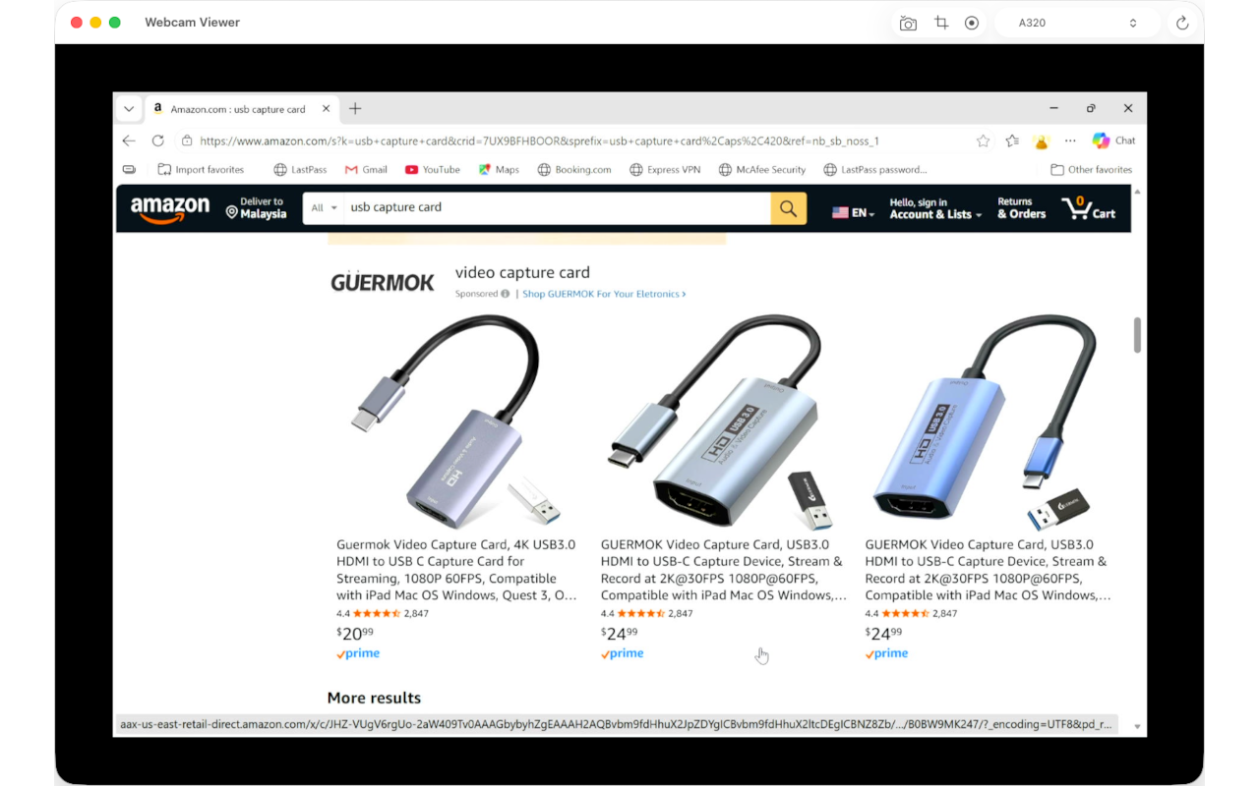Open the Gmail favorites bar item
This screenshot has width=1259, height=786.
(x=366, y=169)
